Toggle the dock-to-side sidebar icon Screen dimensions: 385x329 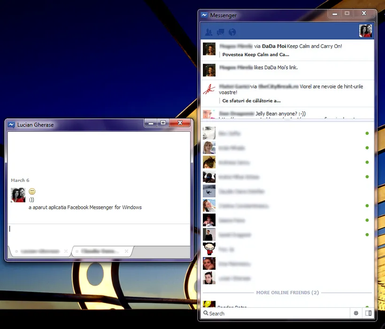pyautogui.click(x=368, y=313)
